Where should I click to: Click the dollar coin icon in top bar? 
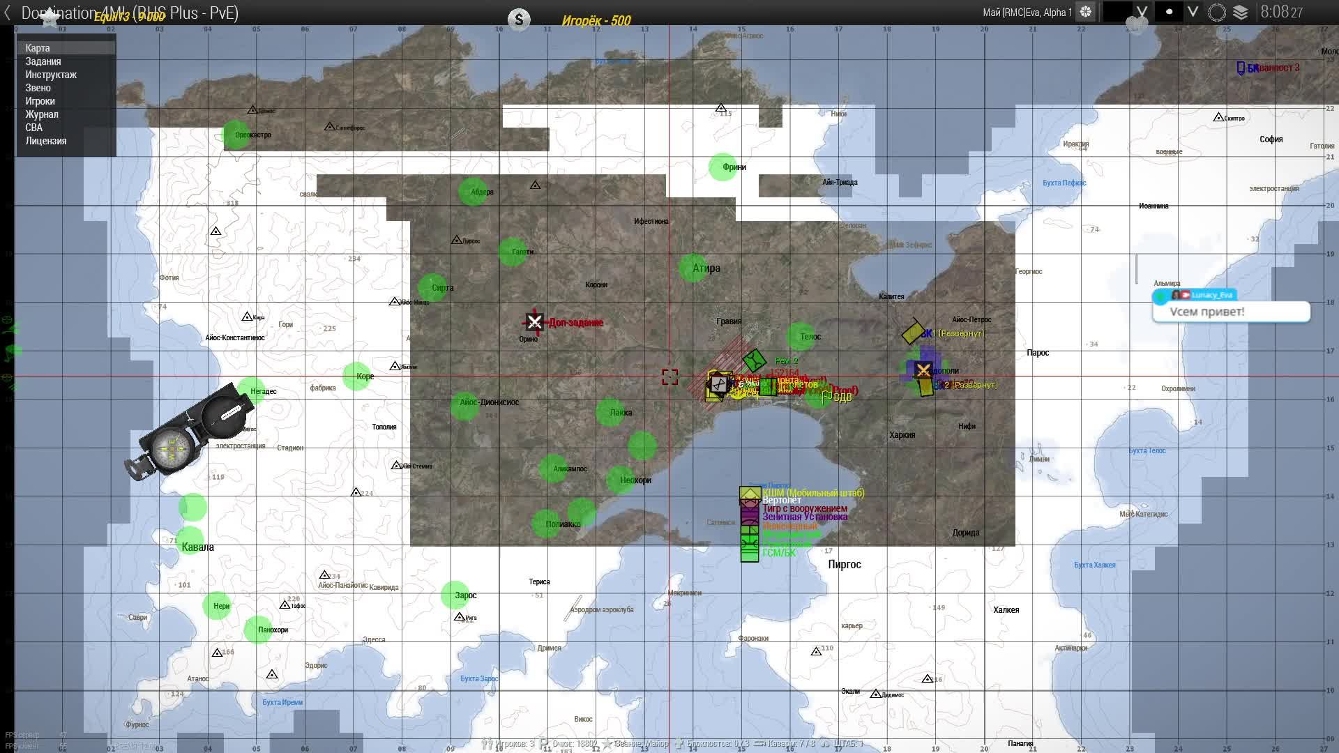pyautogui.click(x=519, y=20)
